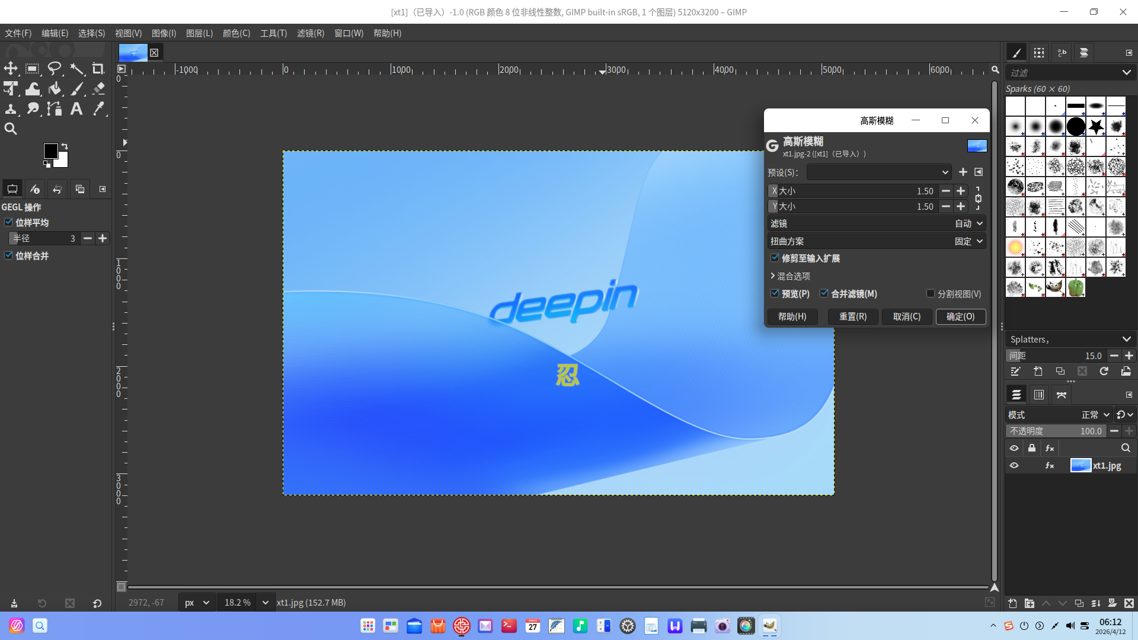
Task: Open the Patterns tab in brushes dock
Action: [x=1039, y=53]
